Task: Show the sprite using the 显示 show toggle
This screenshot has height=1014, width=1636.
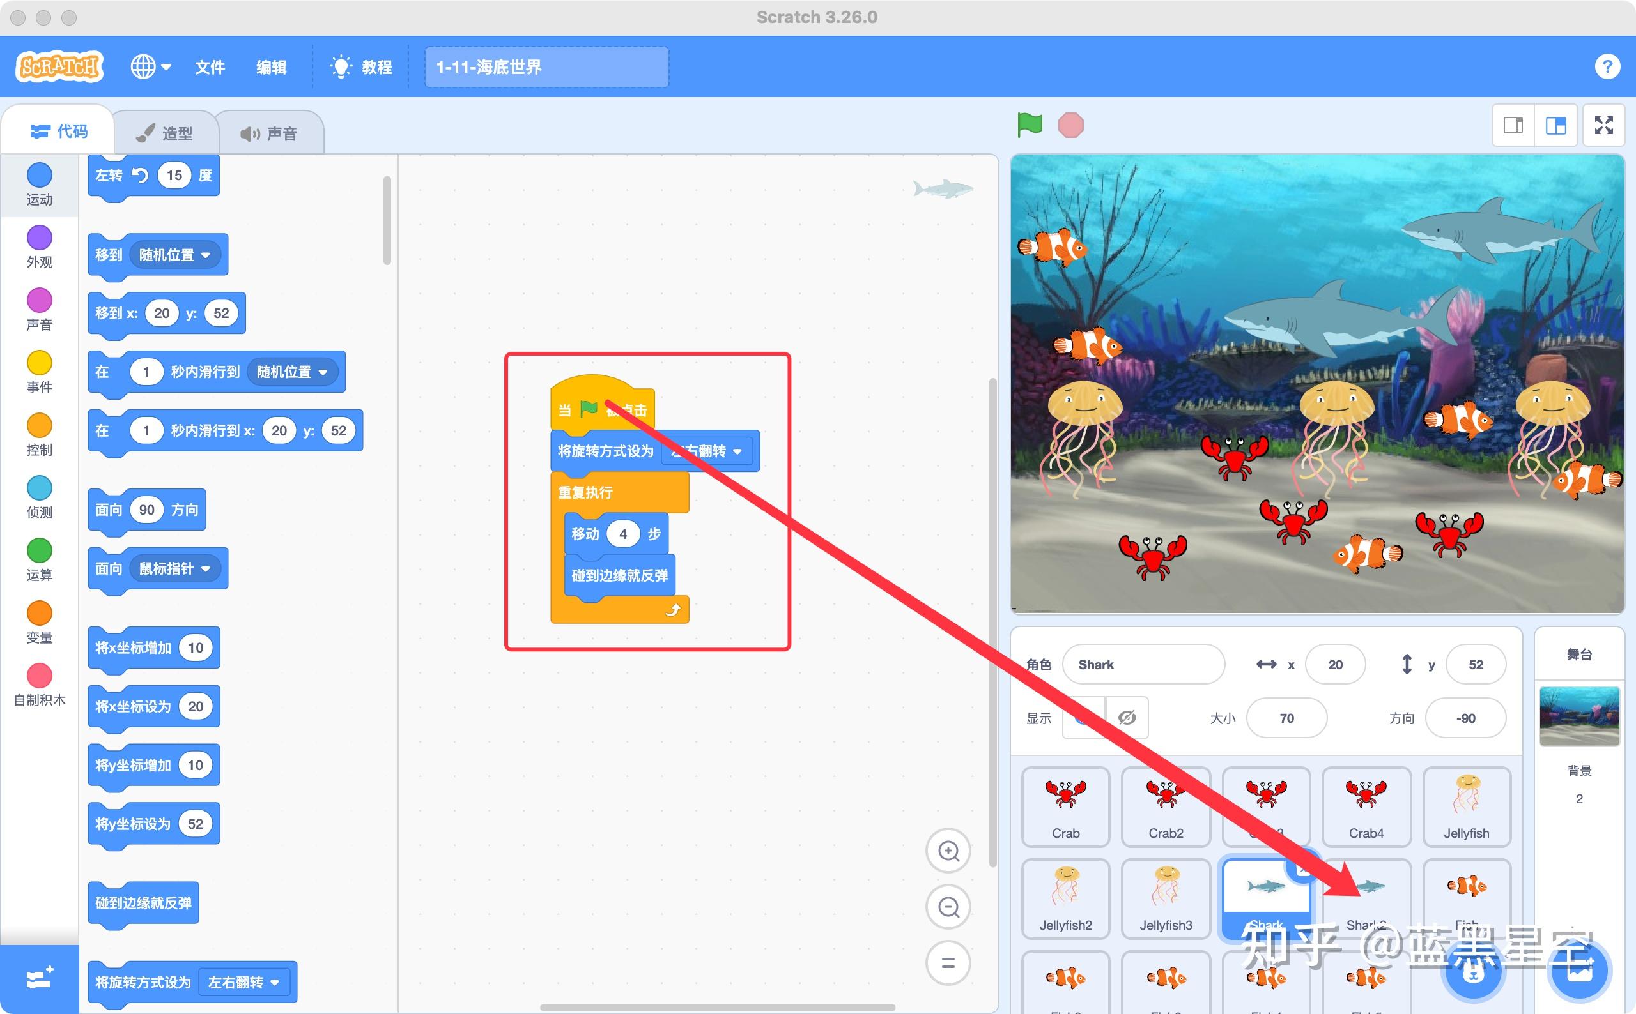Action: pos(1084,717)
